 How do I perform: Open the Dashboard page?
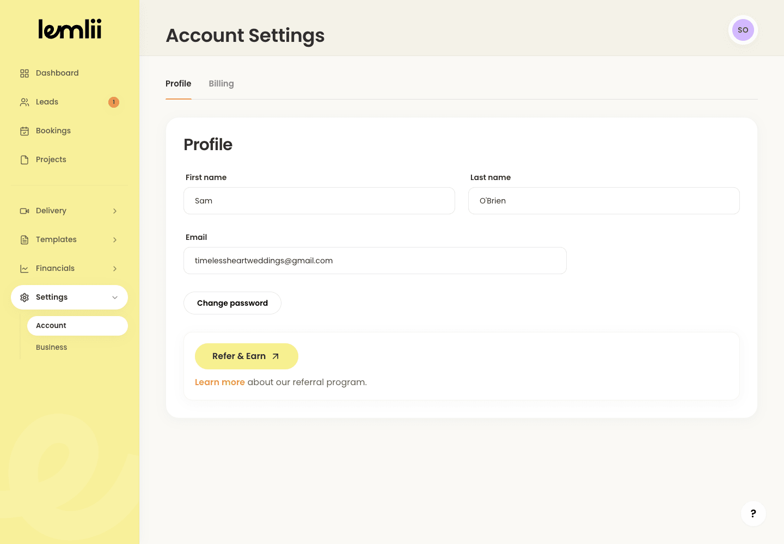click(69, 73)
